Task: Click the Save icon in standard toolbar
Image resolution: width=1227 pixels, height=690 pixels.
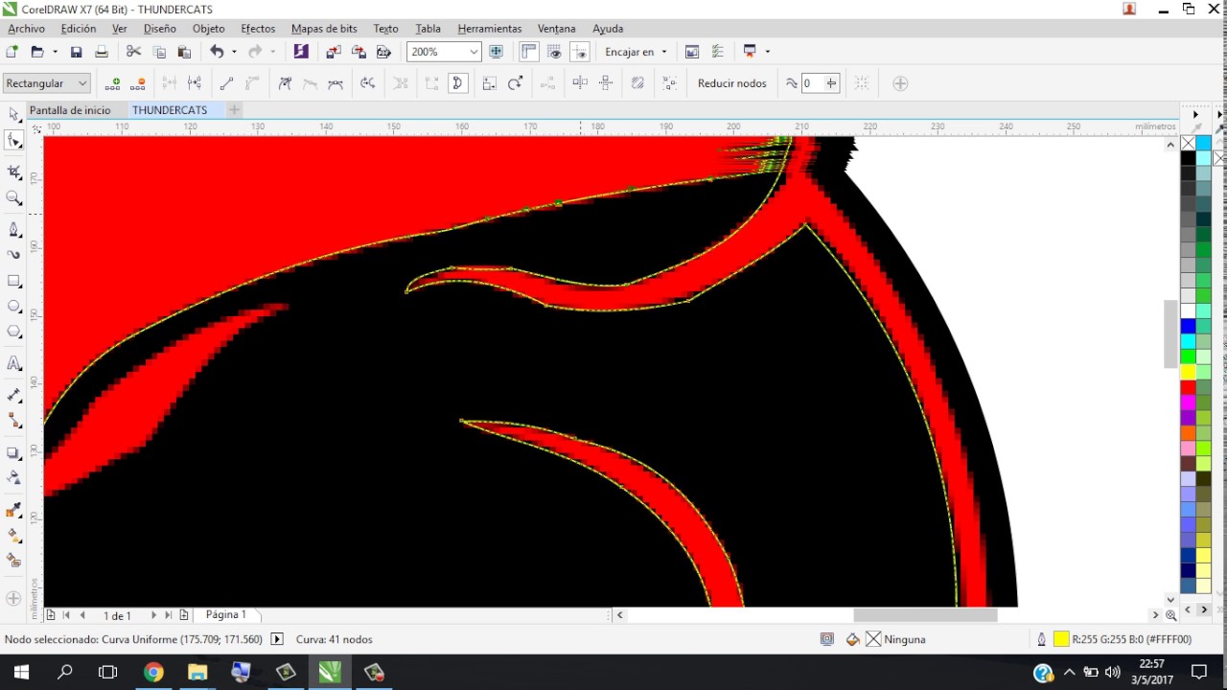Action: point(76,52)
